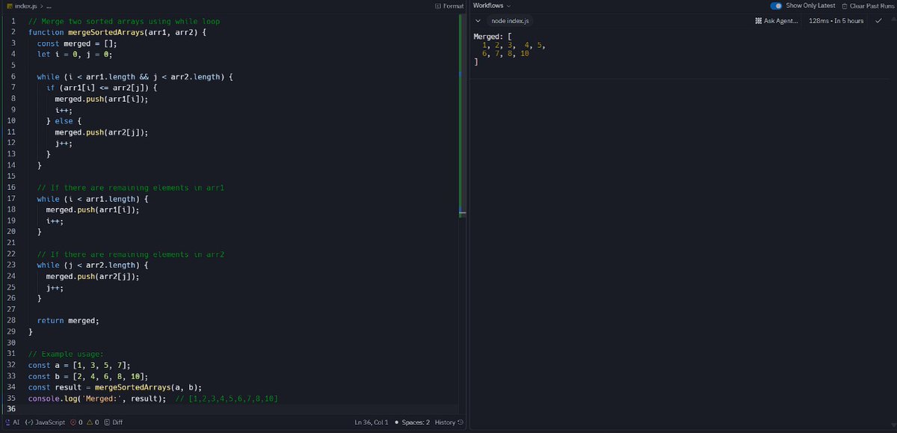Place cursor on the return merged line
The width and height of the screenshot is (897, 433).
click(68, 320)
